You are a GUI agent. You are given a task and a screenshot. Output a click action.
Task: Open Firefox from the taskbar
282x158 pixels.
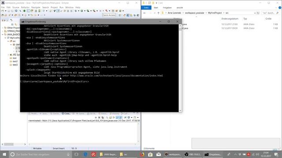[142, 154]
